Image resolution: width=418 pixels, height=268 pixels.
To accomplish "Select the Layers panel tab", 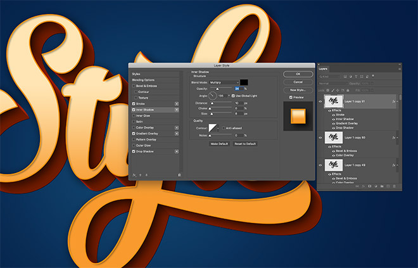I will [x=324, y=68].
